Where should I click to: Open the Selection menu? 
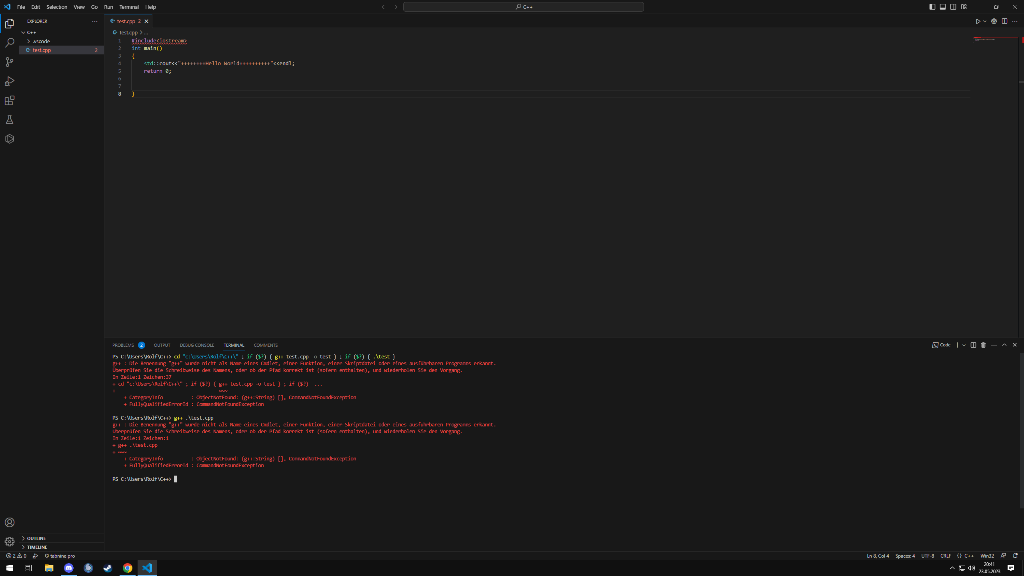click(x=57, y=7)
